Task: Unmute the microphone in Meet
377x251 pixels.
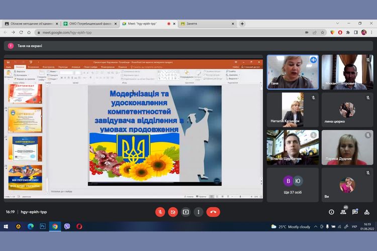Action: point(160,212)
